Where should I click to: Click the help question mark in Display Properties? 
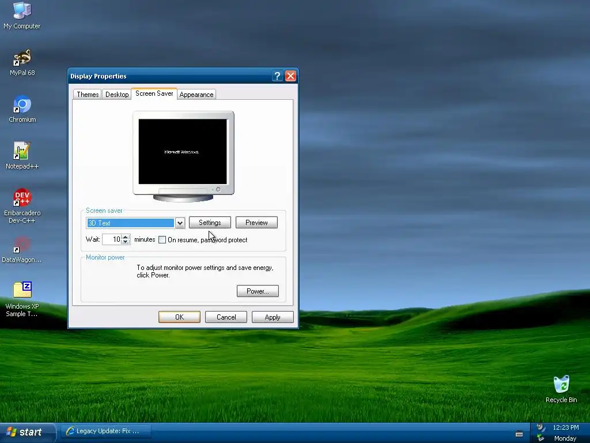coord(277,76)
